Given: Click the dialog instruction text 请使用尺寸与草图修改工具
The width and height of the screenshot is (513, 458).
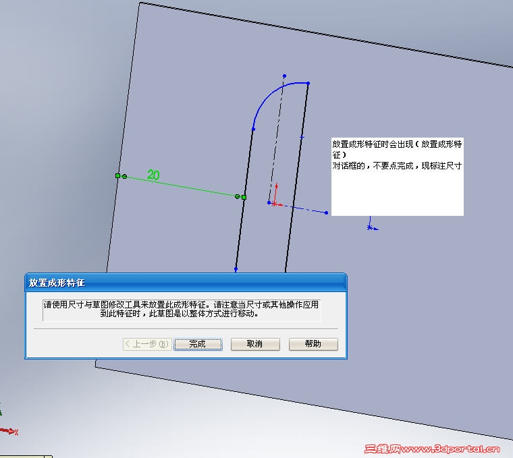Looking at the screenshot, I should (182, 309).
